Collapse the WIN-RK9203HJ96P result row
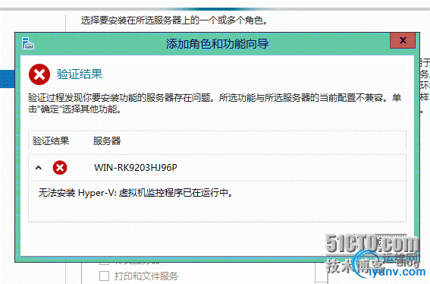The image size is (430, 284). click(39, 167)
